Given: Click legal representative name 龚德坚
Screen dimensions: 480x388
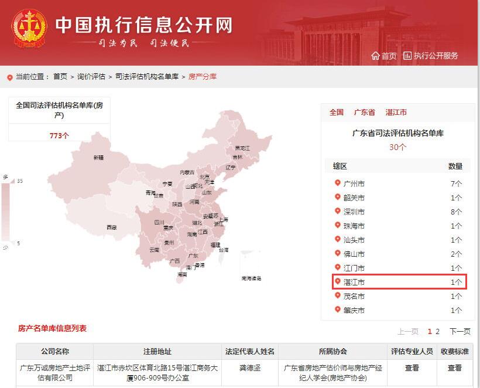Looking at the screenshot, I should point(250,367).
